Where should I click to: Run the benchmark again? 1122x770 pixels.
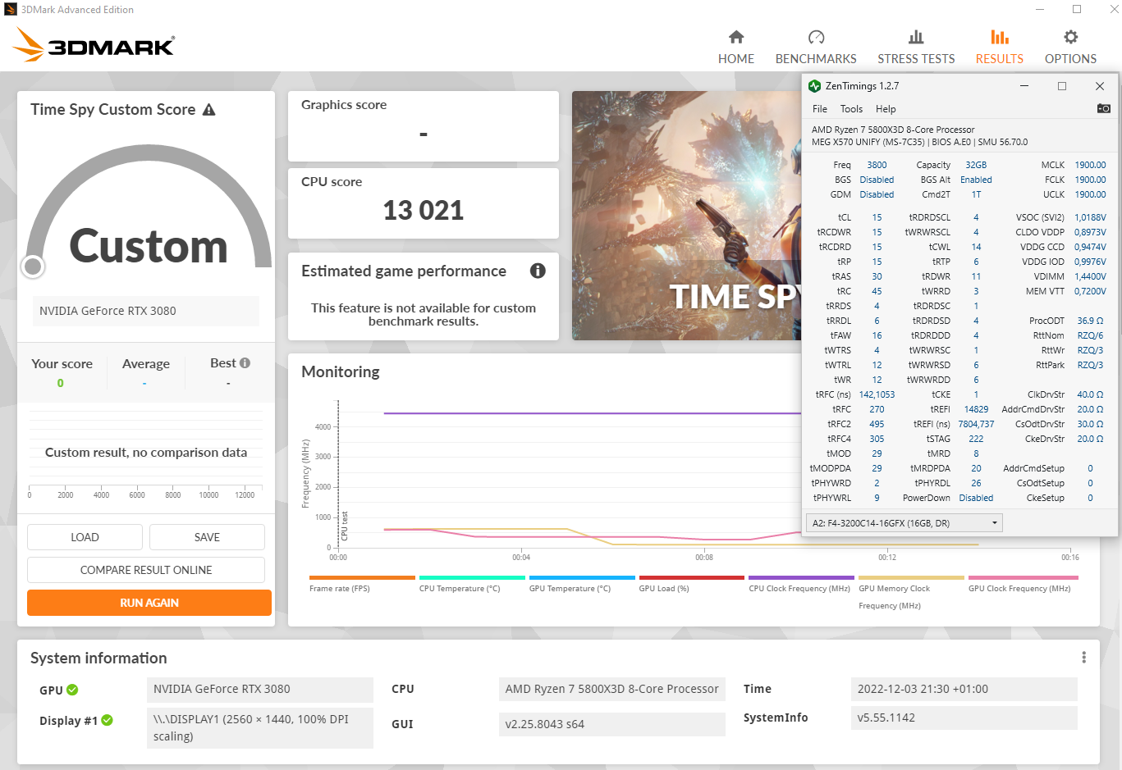click(x=149, y=603)
